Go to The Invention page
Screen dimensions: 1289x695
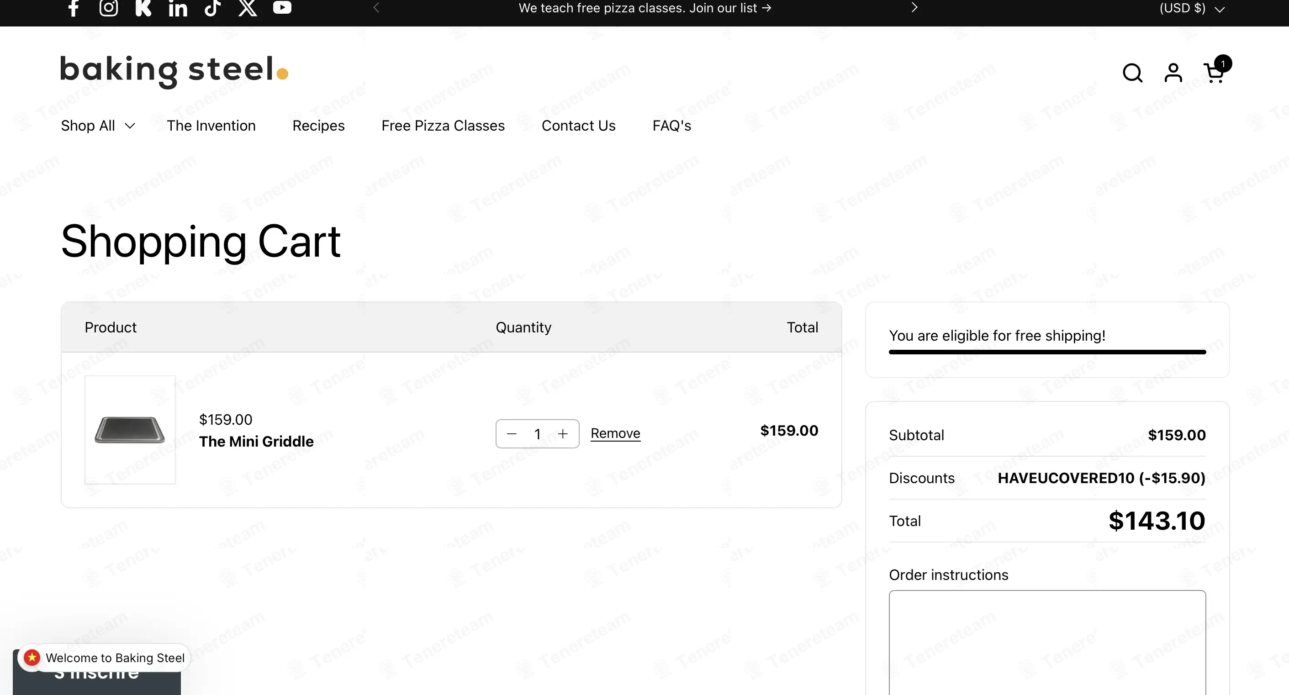[211, 126]
